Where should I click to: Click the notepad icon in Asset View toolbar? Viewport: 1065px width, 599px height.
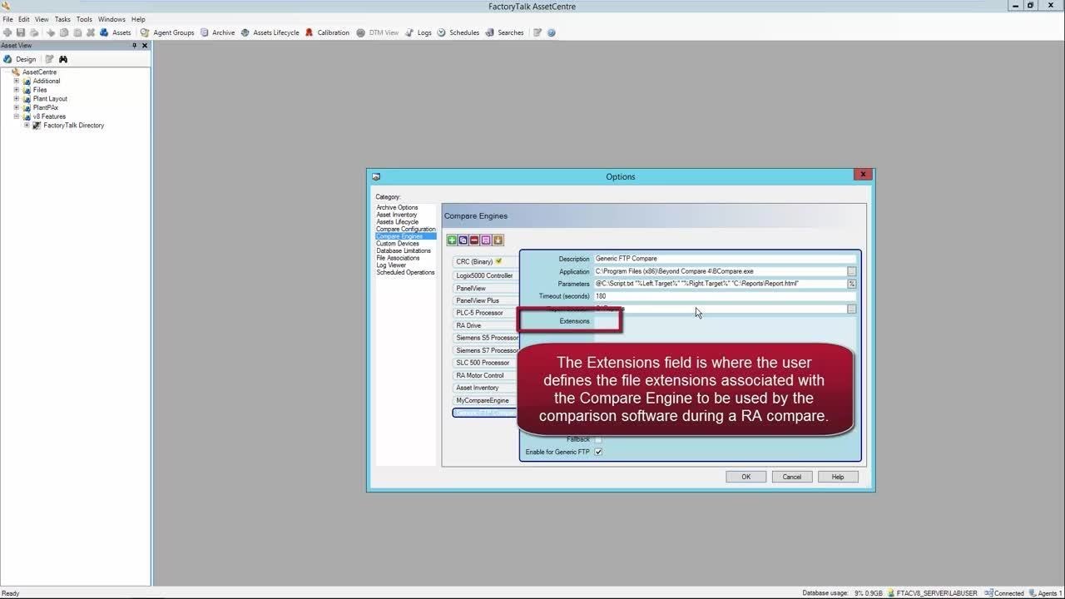[x=50, y=59]
